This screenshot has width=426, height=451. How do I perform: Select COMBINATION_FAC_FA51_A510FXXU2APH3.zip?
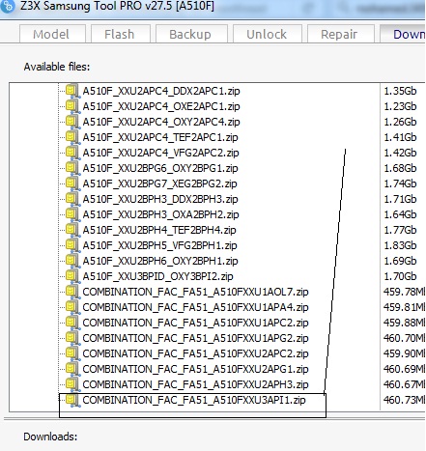click(195, 384)
